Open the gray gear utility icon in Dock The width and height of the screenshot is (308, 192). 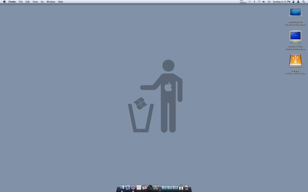(155, 187)
